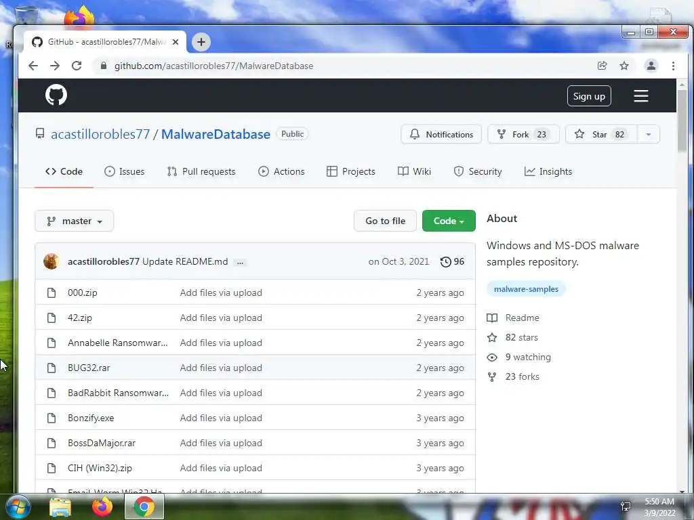Click the page vertical scrollbar thumb

coord(682,121)
